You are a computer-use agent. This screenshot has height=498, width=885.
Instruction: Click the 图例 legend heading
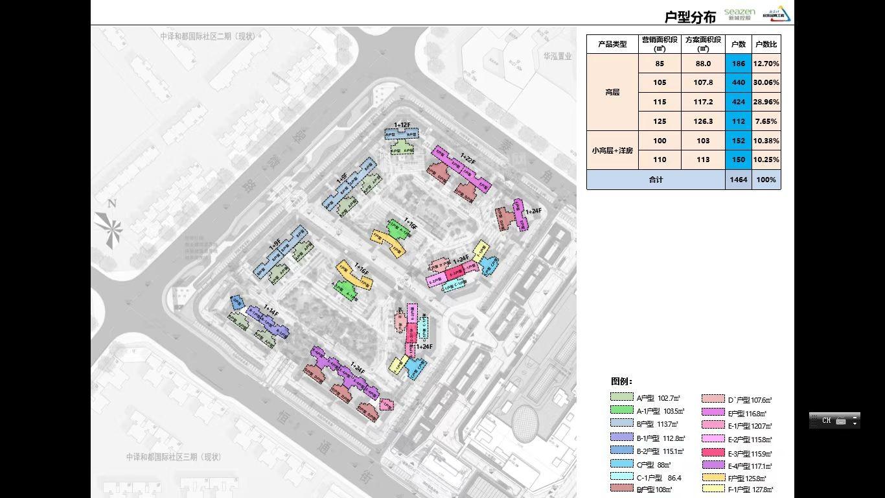(x=621, y=381)
